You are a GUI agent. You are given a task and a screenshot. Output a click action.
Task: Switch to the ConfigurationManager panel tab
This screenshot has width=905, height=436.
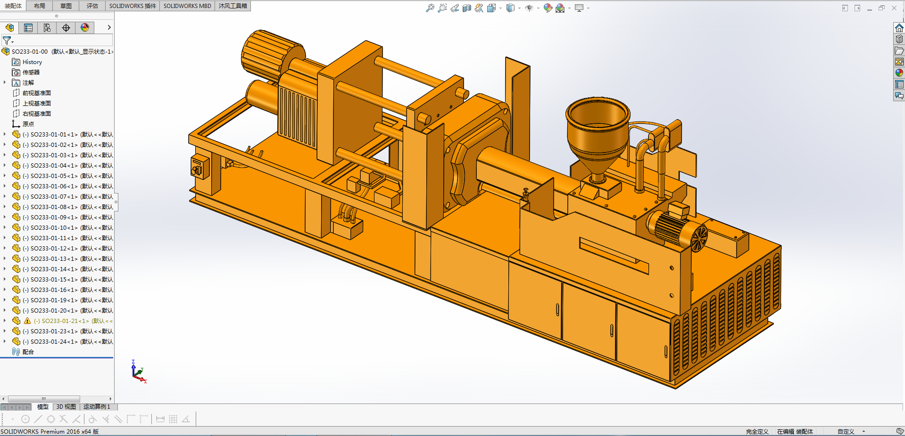[47, 27]
